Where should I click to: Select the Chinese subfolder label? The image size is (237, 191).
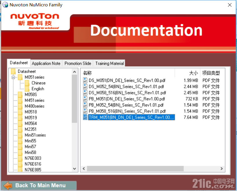[x=39, y=83]
